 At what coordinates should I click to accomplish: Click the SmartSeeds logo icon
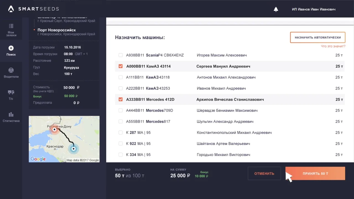coord(11,9)
